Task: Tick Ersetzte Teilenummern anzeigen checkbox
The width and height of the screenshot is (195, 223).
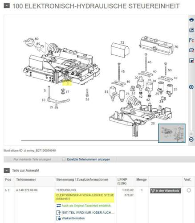Action: pyautogui.click(x=64, y=159)
